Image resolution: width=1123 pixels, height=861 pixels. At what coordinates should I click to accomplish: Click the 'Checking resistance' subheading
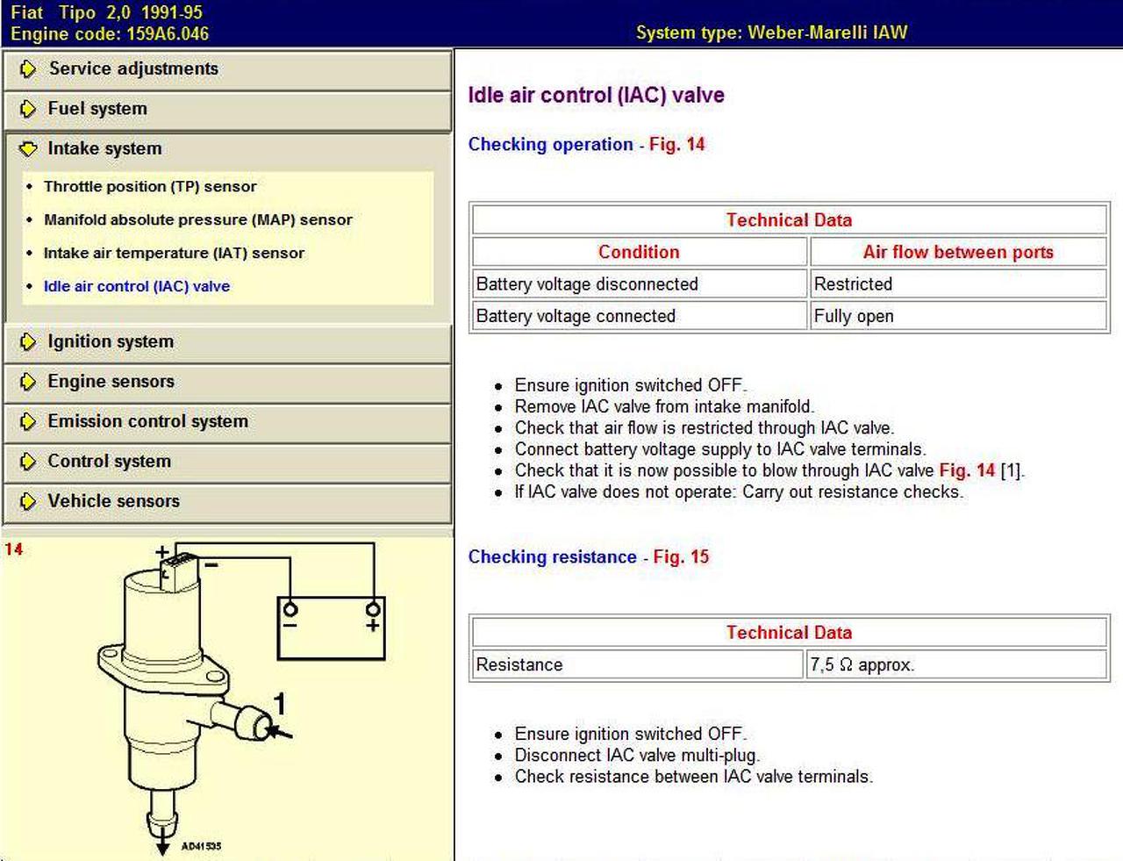pyautogui.click(x=552, y=557)
